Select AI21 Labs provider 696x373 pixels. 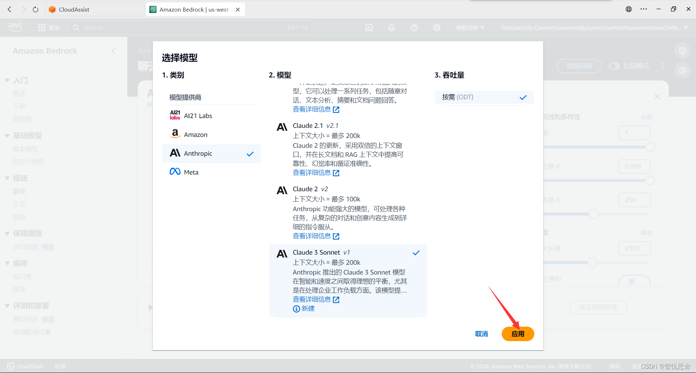click(x=212, y=116)
